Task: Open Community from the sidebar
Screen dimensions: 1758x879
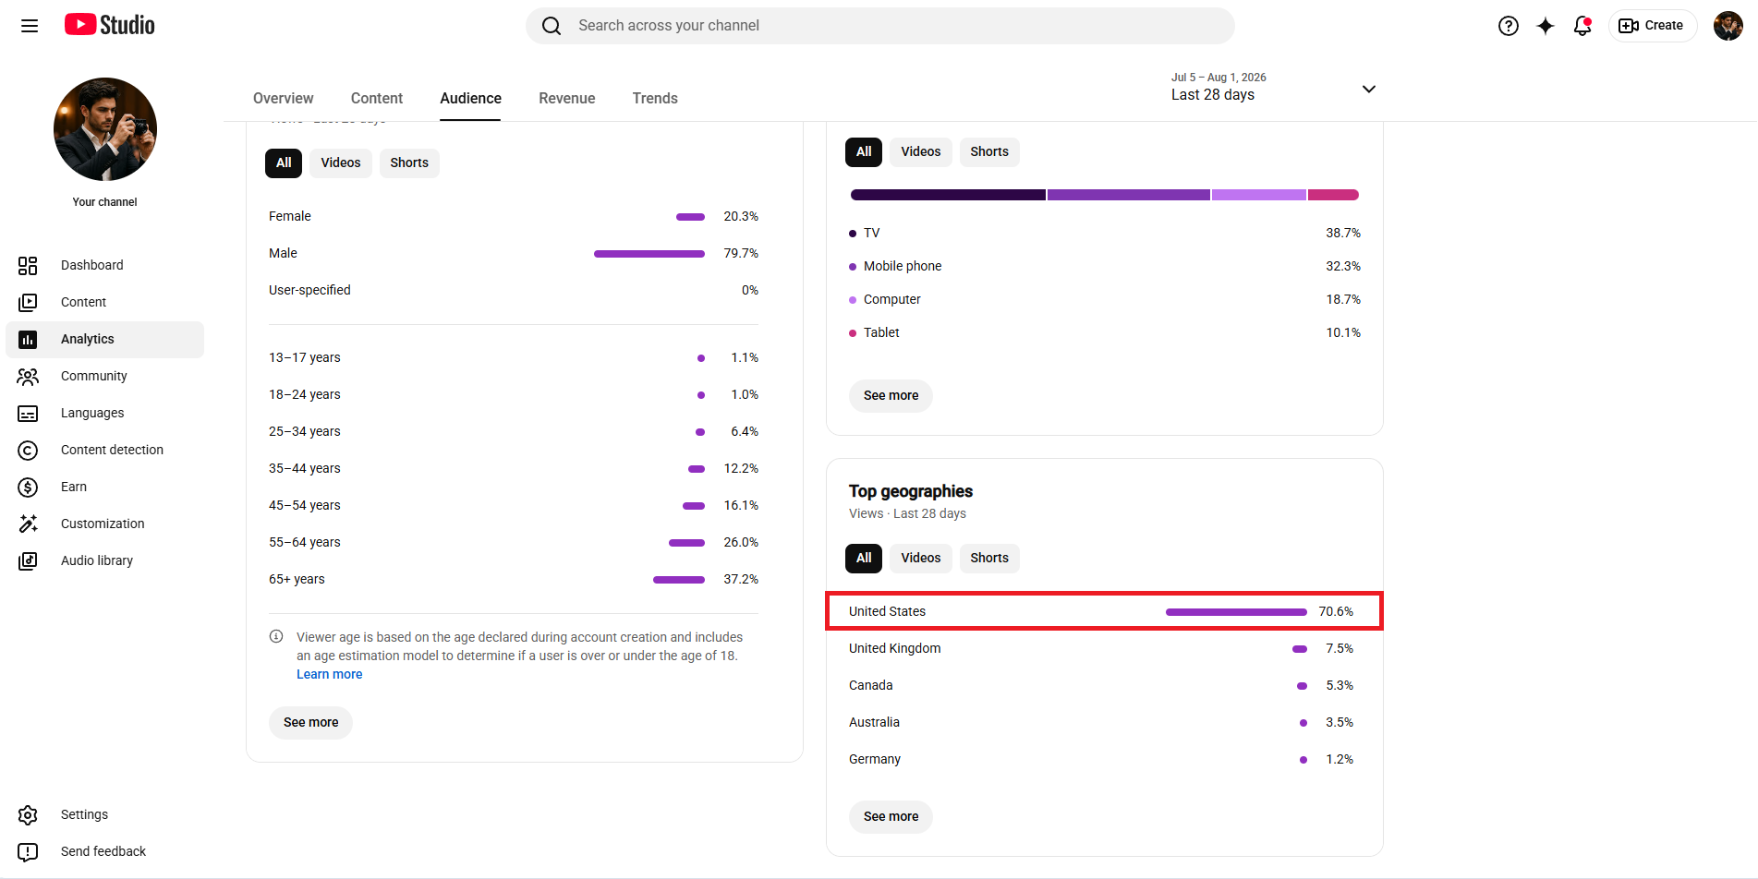Action: coord(105,377)
